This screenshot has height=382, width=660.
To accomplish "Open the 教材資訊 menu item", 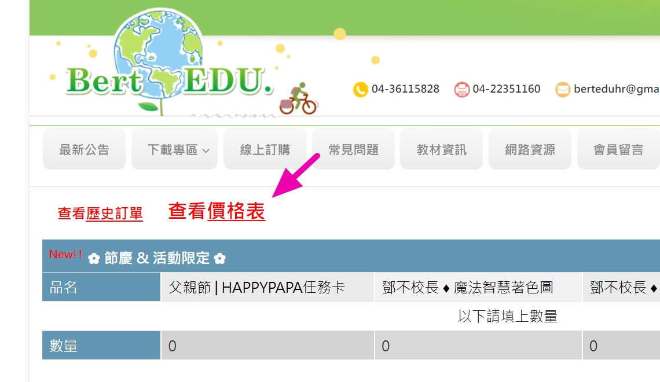I will point(442,149).
